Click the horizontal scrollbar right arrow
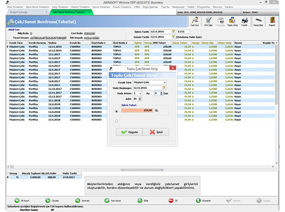 [x=273, y=167]
